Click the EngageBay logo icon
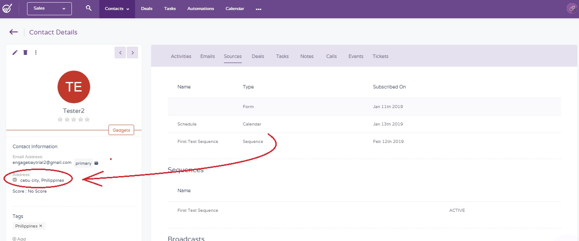Image resolution: width=579 pixels, height=241 pixels. pyautogui.click(x=7, y=9)
